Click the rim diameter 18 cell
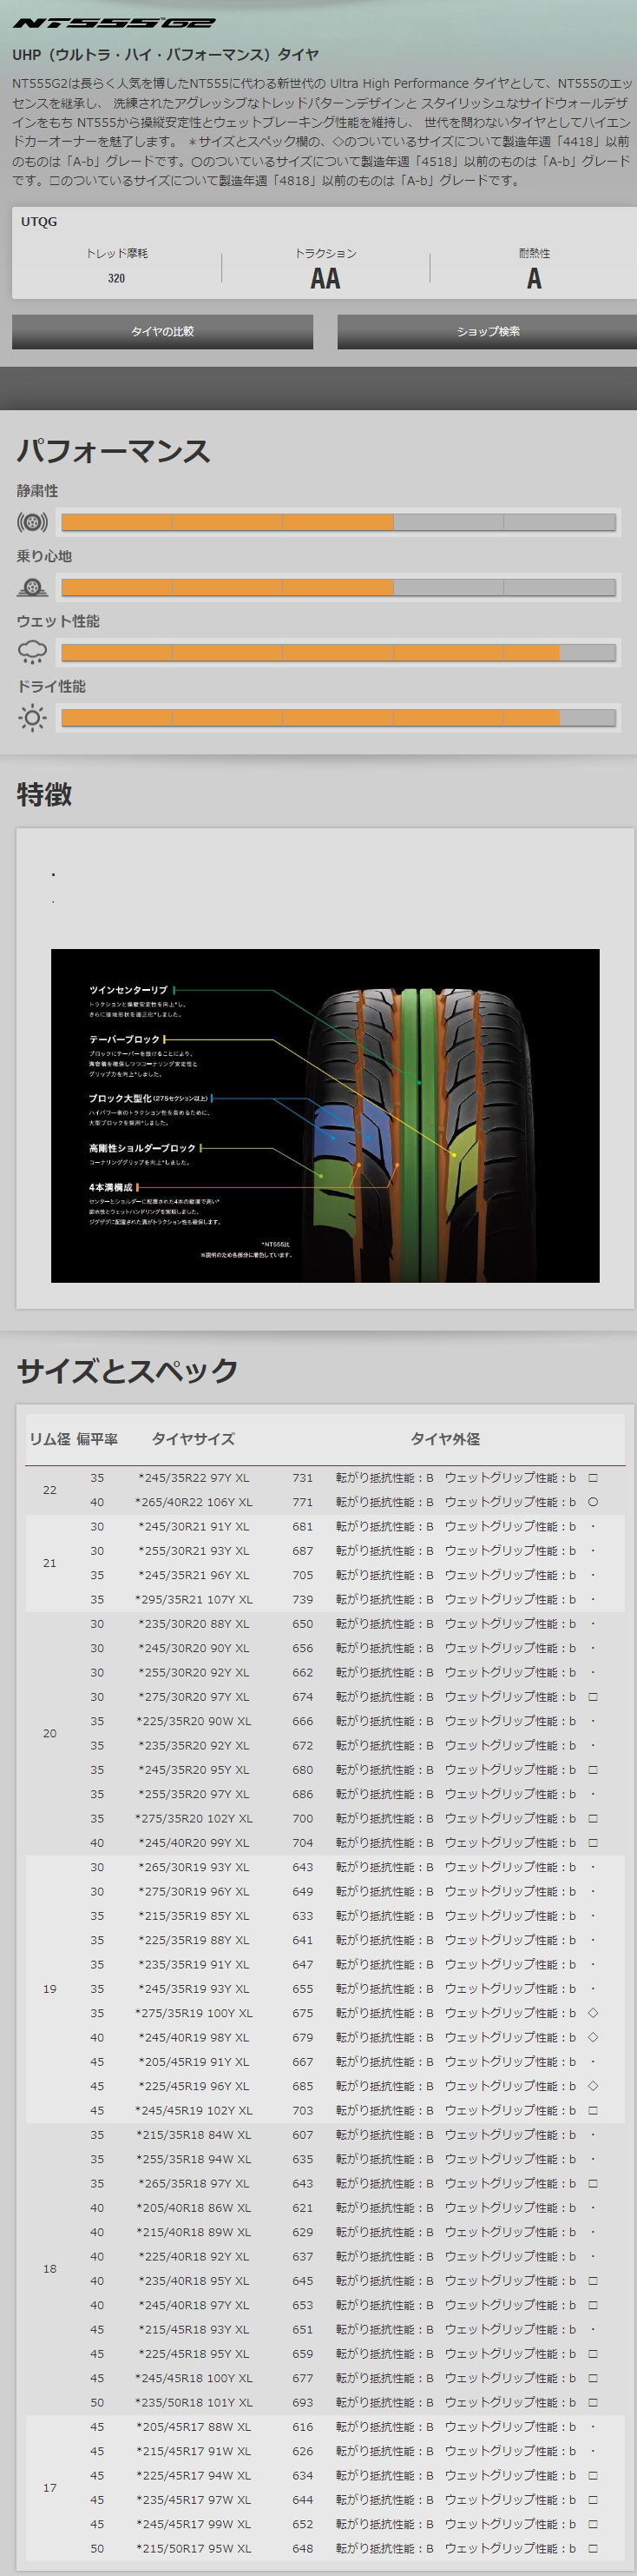The height and width of the screenshot is (2576, 637). (x=50, y=2269)
